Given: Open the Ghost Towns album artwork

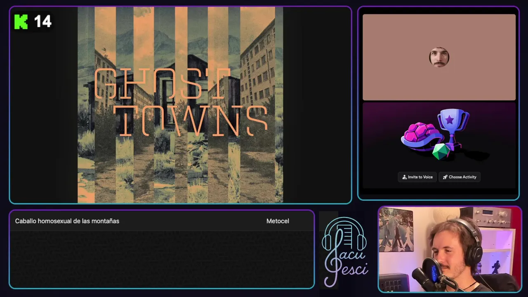Looking at the screenshot, I should [180, 105].
